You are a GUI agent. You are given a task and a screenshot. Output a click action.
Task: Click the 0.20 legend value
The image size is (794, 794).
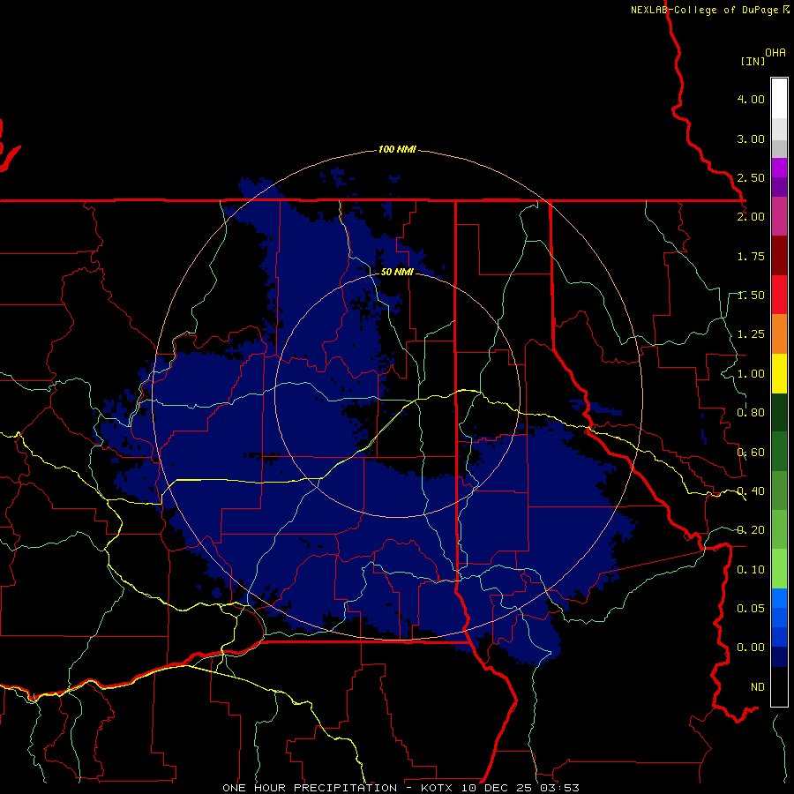[751, 530]
